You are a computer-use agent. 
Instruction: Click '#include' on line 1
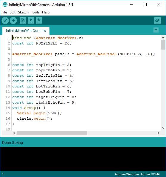pyautogui.click(x=22, y=38)
